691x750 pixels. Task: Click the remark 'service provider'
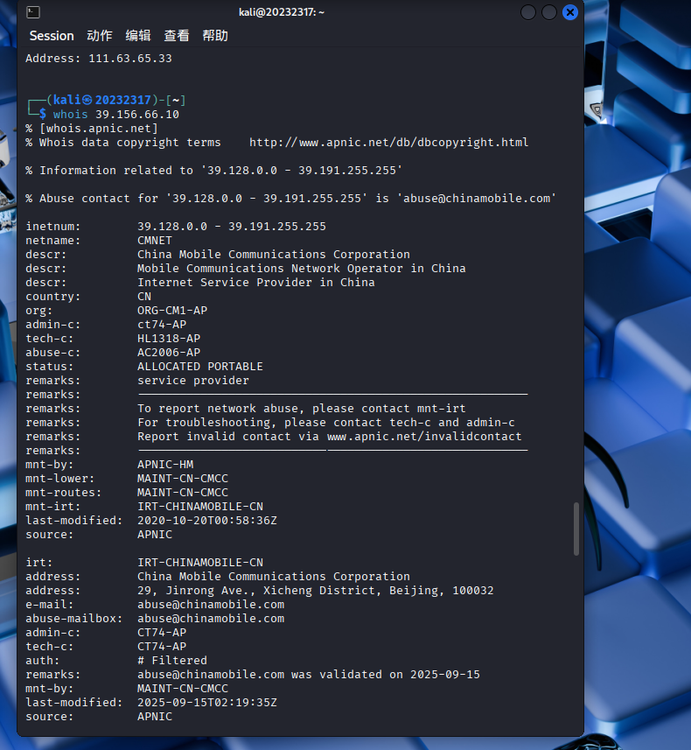tap(193, 381)
